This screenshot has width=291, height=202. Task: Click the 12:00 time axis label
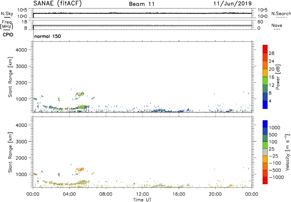pos(142,194)
